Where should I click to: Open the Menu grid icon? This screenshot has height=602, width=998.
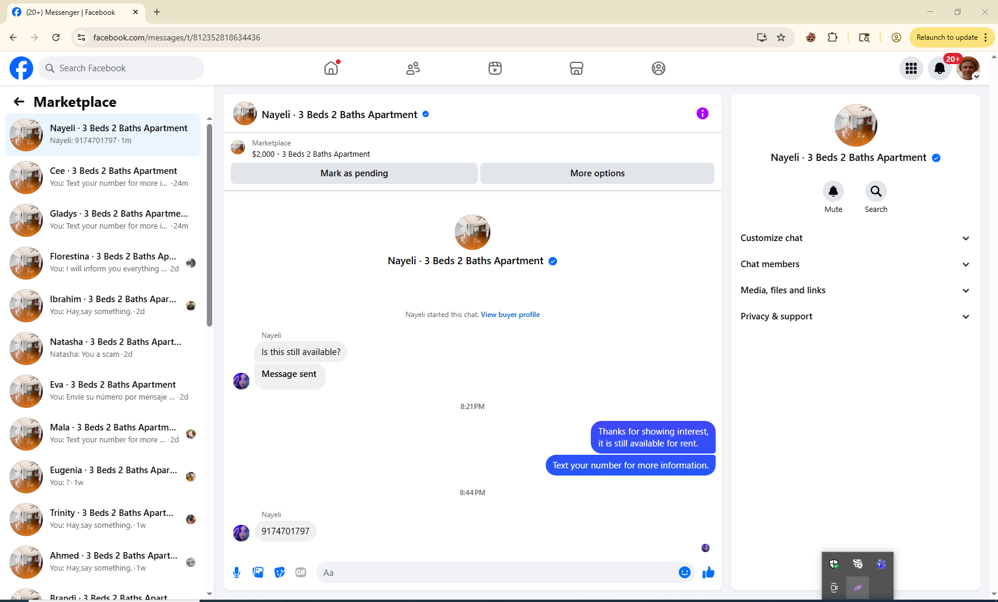tap(911, 68)
